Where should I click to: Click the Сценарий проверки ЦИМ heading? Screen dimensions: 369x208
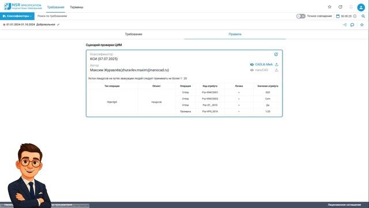click(104, 45)
